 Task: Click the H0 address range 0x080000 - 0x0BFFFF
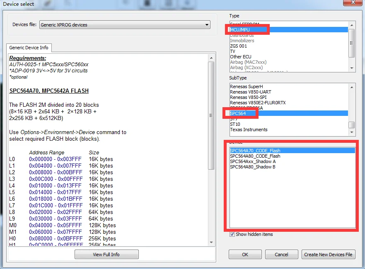[56, 238]
